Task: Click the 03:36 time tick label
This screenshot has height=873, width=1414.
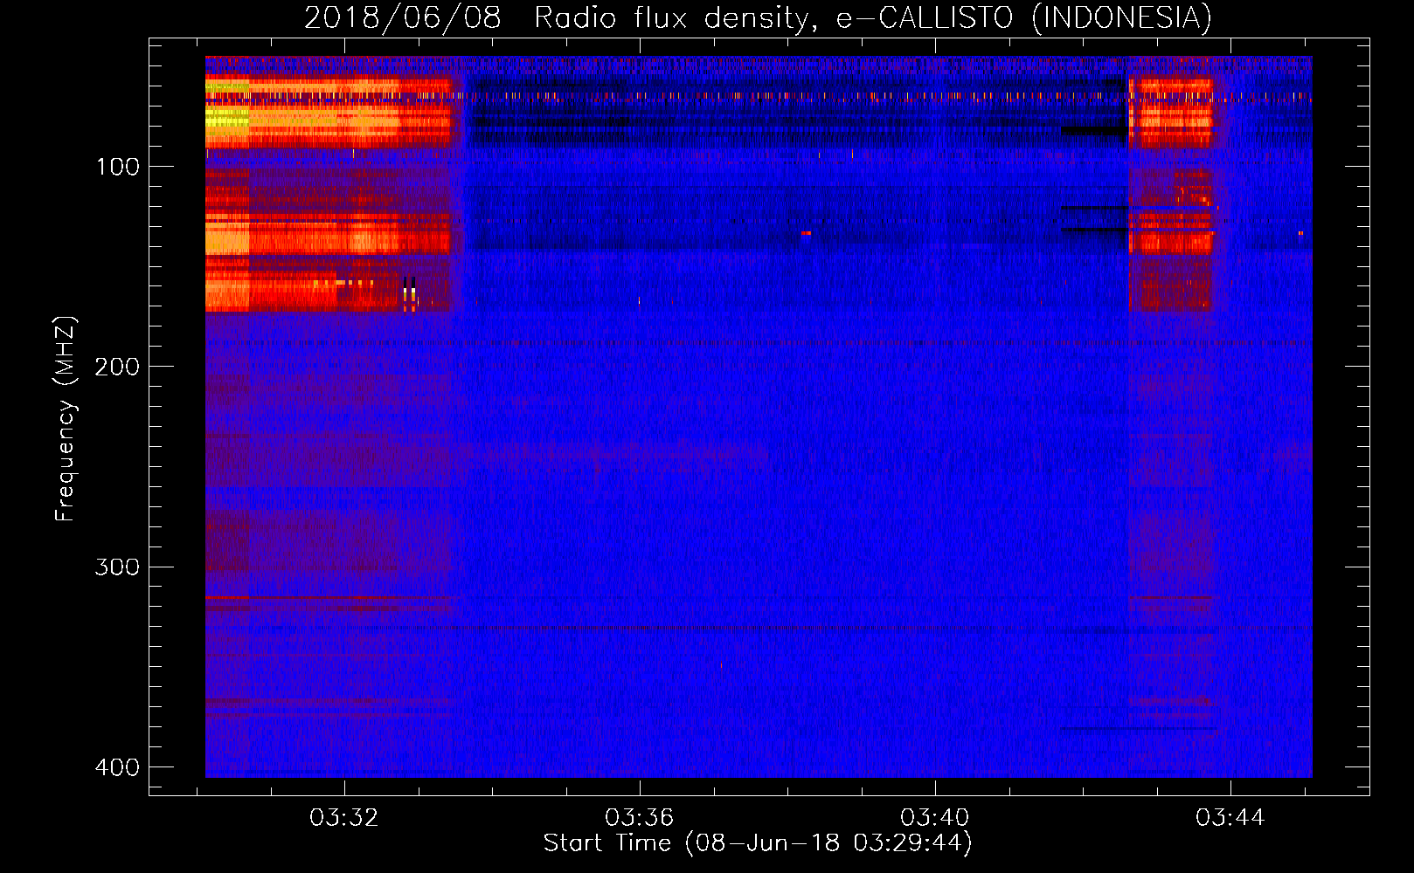Action: tap(640, 818)
